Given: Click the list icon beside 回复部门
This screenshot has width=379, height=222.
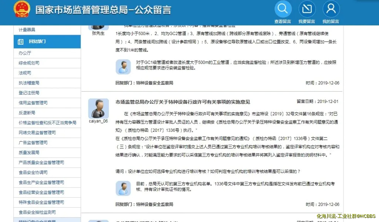Looking at the screenshot, I should click(21, 41).
